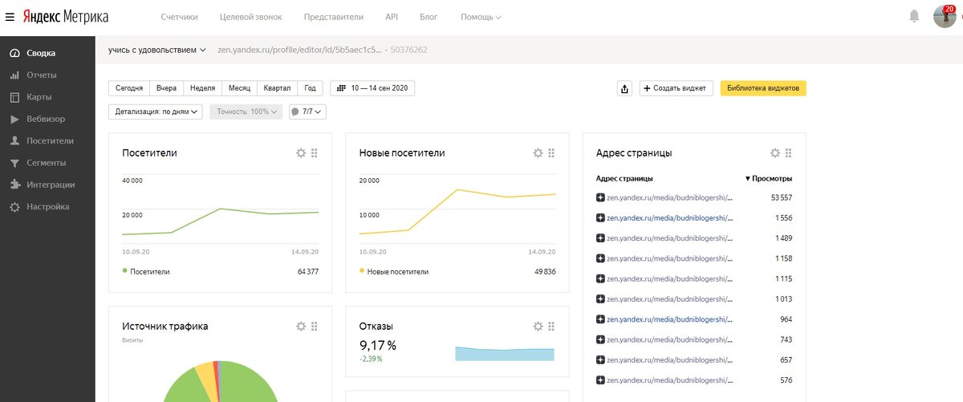Viewport: 963px width, 402px height.
Task: Open date range picker 10 — 14 сен 2020
Action: click(x=372, y=88)
